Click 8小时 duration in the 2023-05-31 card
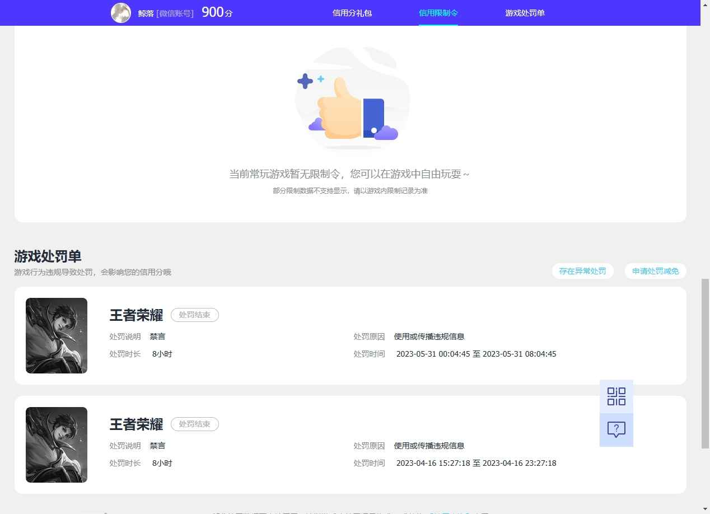The width and height of the screenshot is (710, 514). 162,354
